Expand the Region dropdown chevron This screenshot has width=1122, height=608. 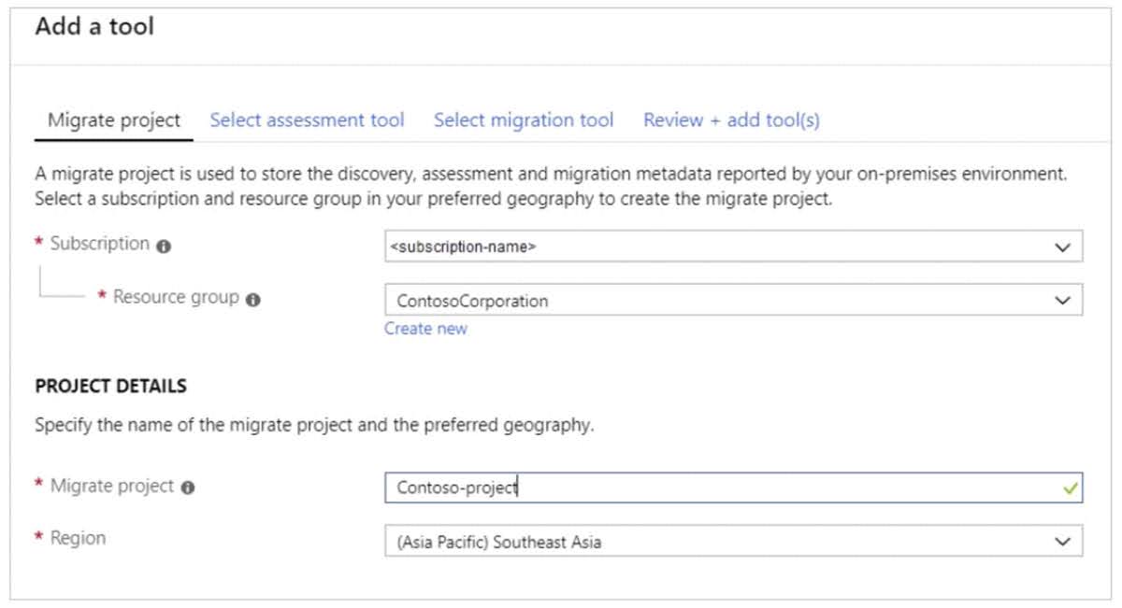[1062, 542]
